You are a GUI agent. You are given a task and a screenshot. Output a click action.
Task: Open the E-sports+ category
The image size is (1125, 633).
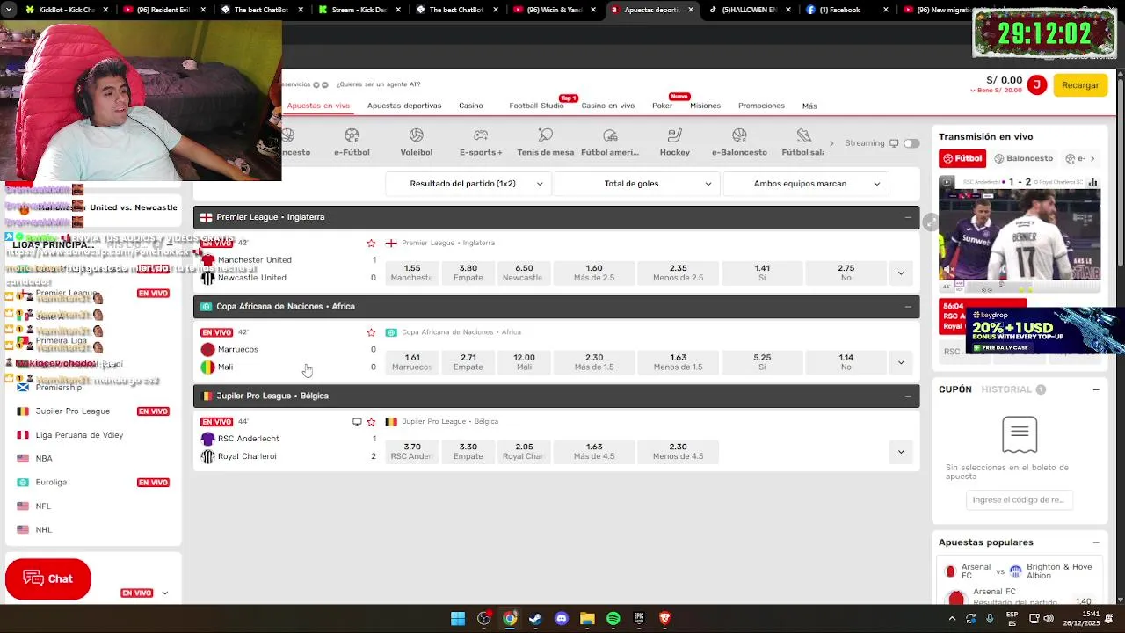point(481,142)
